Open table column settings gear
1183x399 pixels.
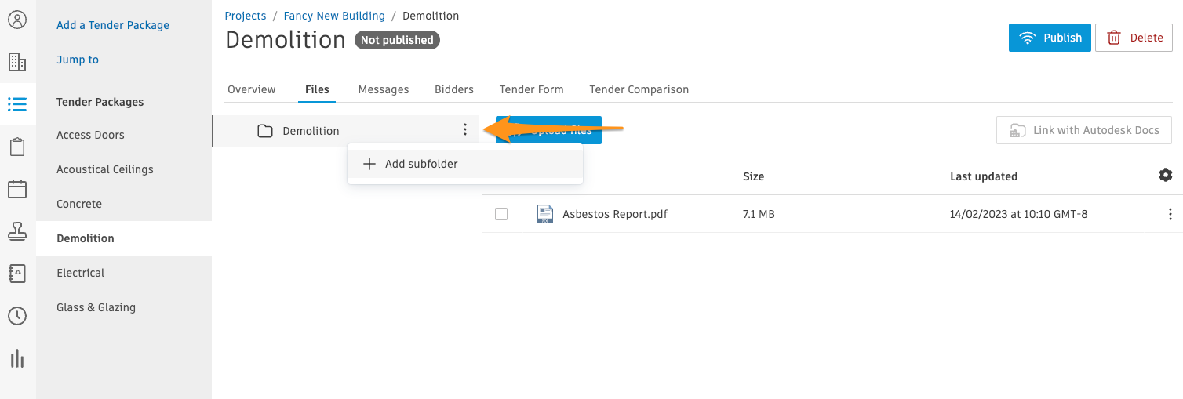(1166, 175)
